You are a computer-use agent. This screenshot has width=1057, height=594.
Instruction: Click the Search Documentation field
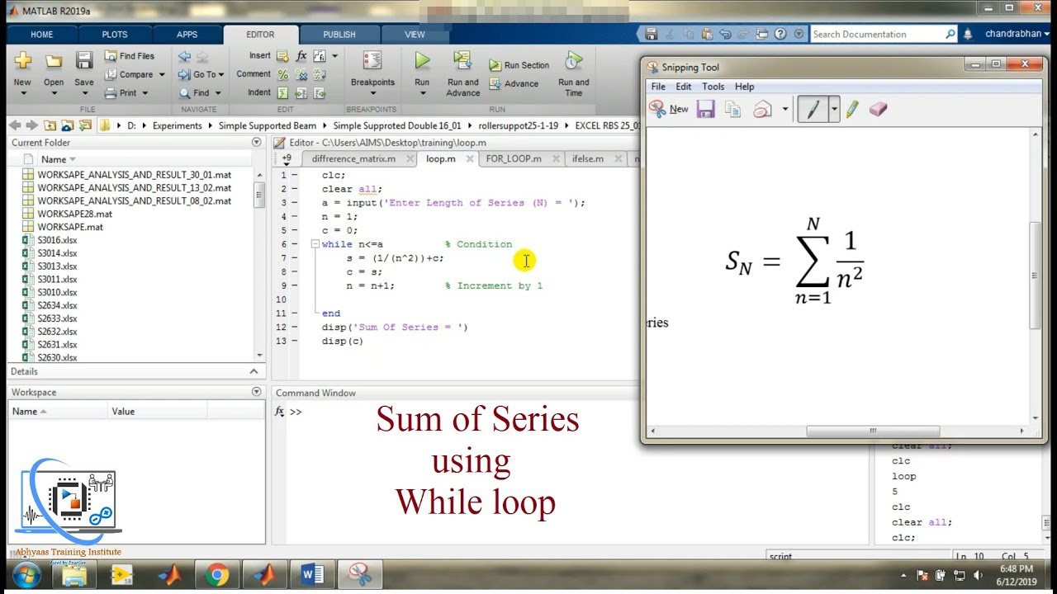click(x=883, y=34)
